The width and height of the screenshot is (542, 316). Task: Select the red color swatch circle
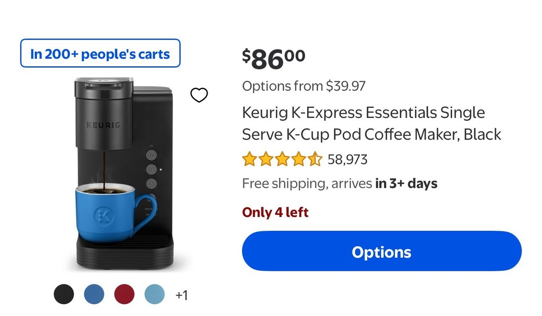pos(124,294)
